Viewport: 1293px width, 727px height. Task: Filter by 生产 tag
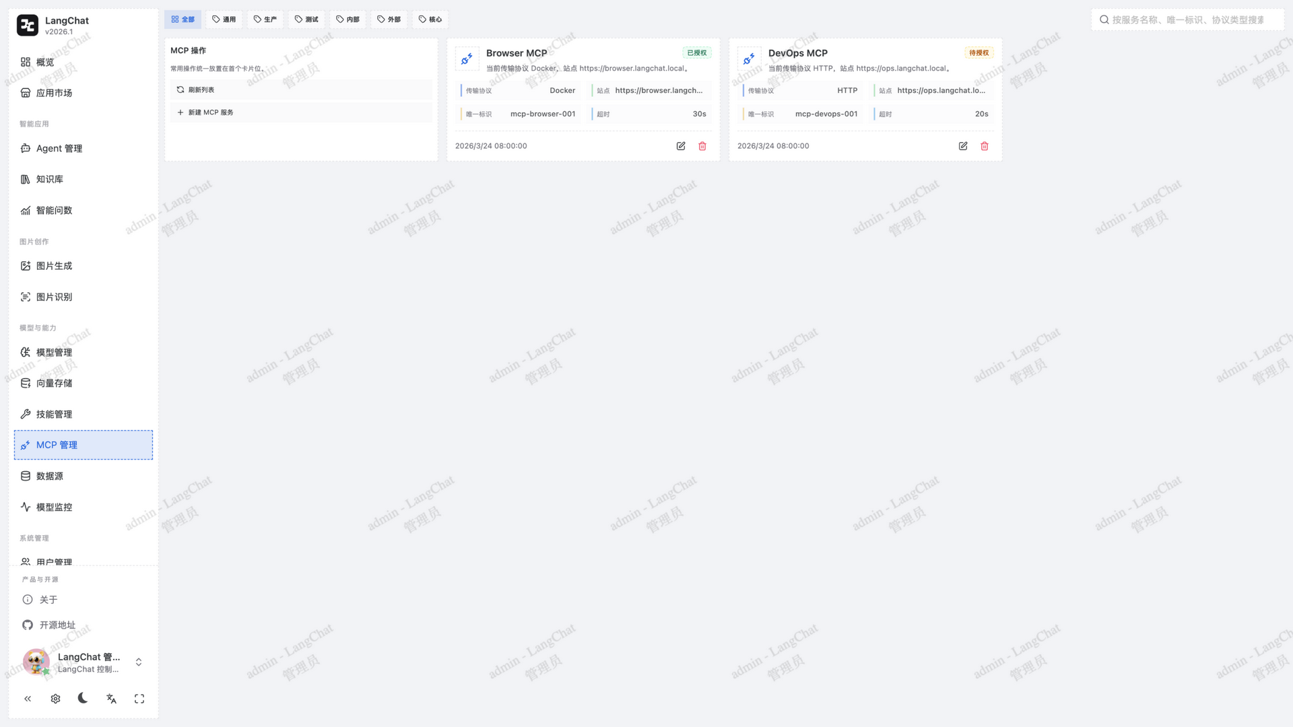pyautogui.click(x=265, y=20)
